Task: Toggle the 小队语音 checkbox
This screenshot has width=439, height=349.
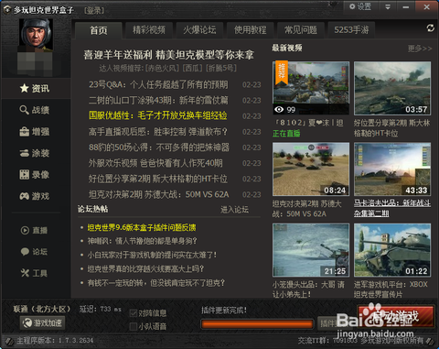Action: 134,326
